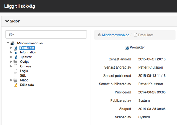Click the Om oss blank page icon
177x125 pixels.
point(15,66)
